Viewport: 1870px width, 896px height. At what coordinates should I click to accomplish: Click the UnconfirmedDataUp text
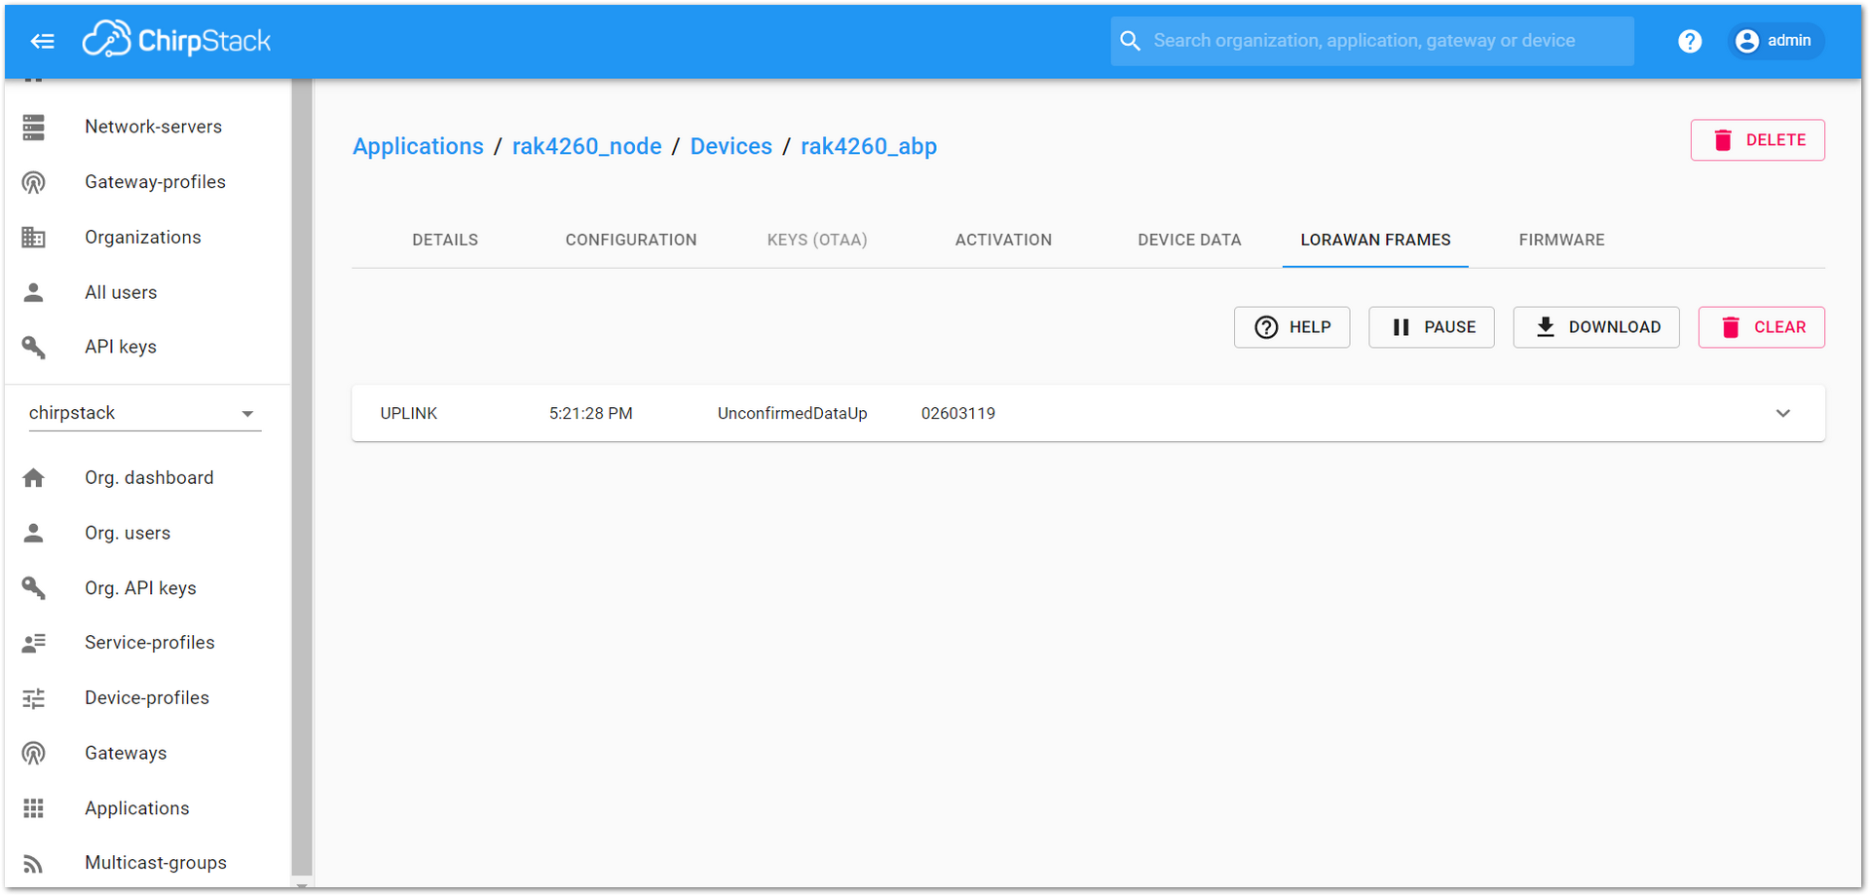pos(792,413)
